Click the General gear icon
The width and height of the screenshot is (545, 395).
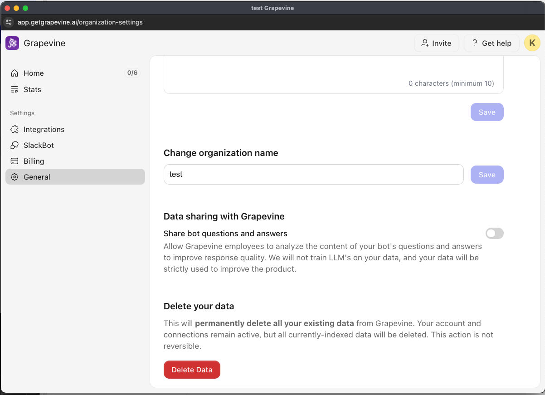15,177
